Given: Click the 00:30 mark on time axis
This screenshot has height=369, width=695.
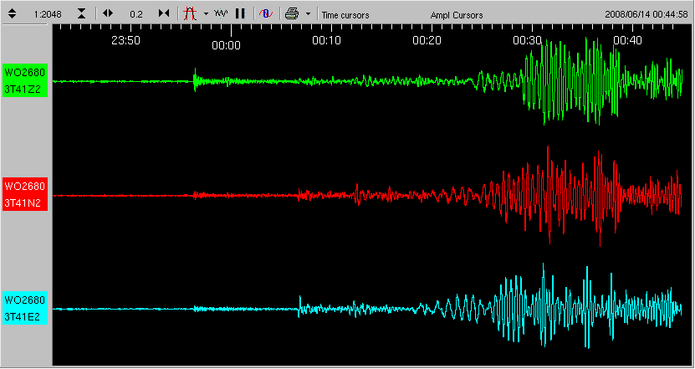Looking at the screenshot, I should (528, 40).
